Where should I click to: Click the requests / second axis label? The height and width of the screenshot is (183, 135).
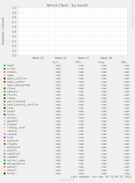point(3,31)
